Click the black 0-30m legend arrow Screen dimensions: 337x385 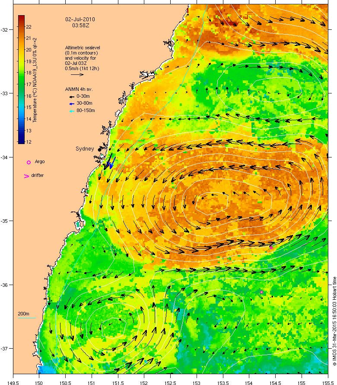72,97
